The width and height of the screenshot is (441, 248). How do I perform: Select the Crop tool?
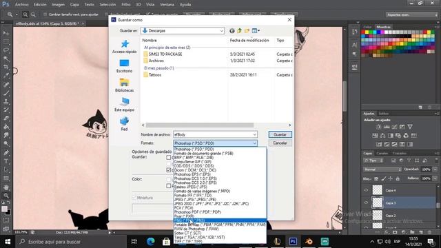(6, 67)
